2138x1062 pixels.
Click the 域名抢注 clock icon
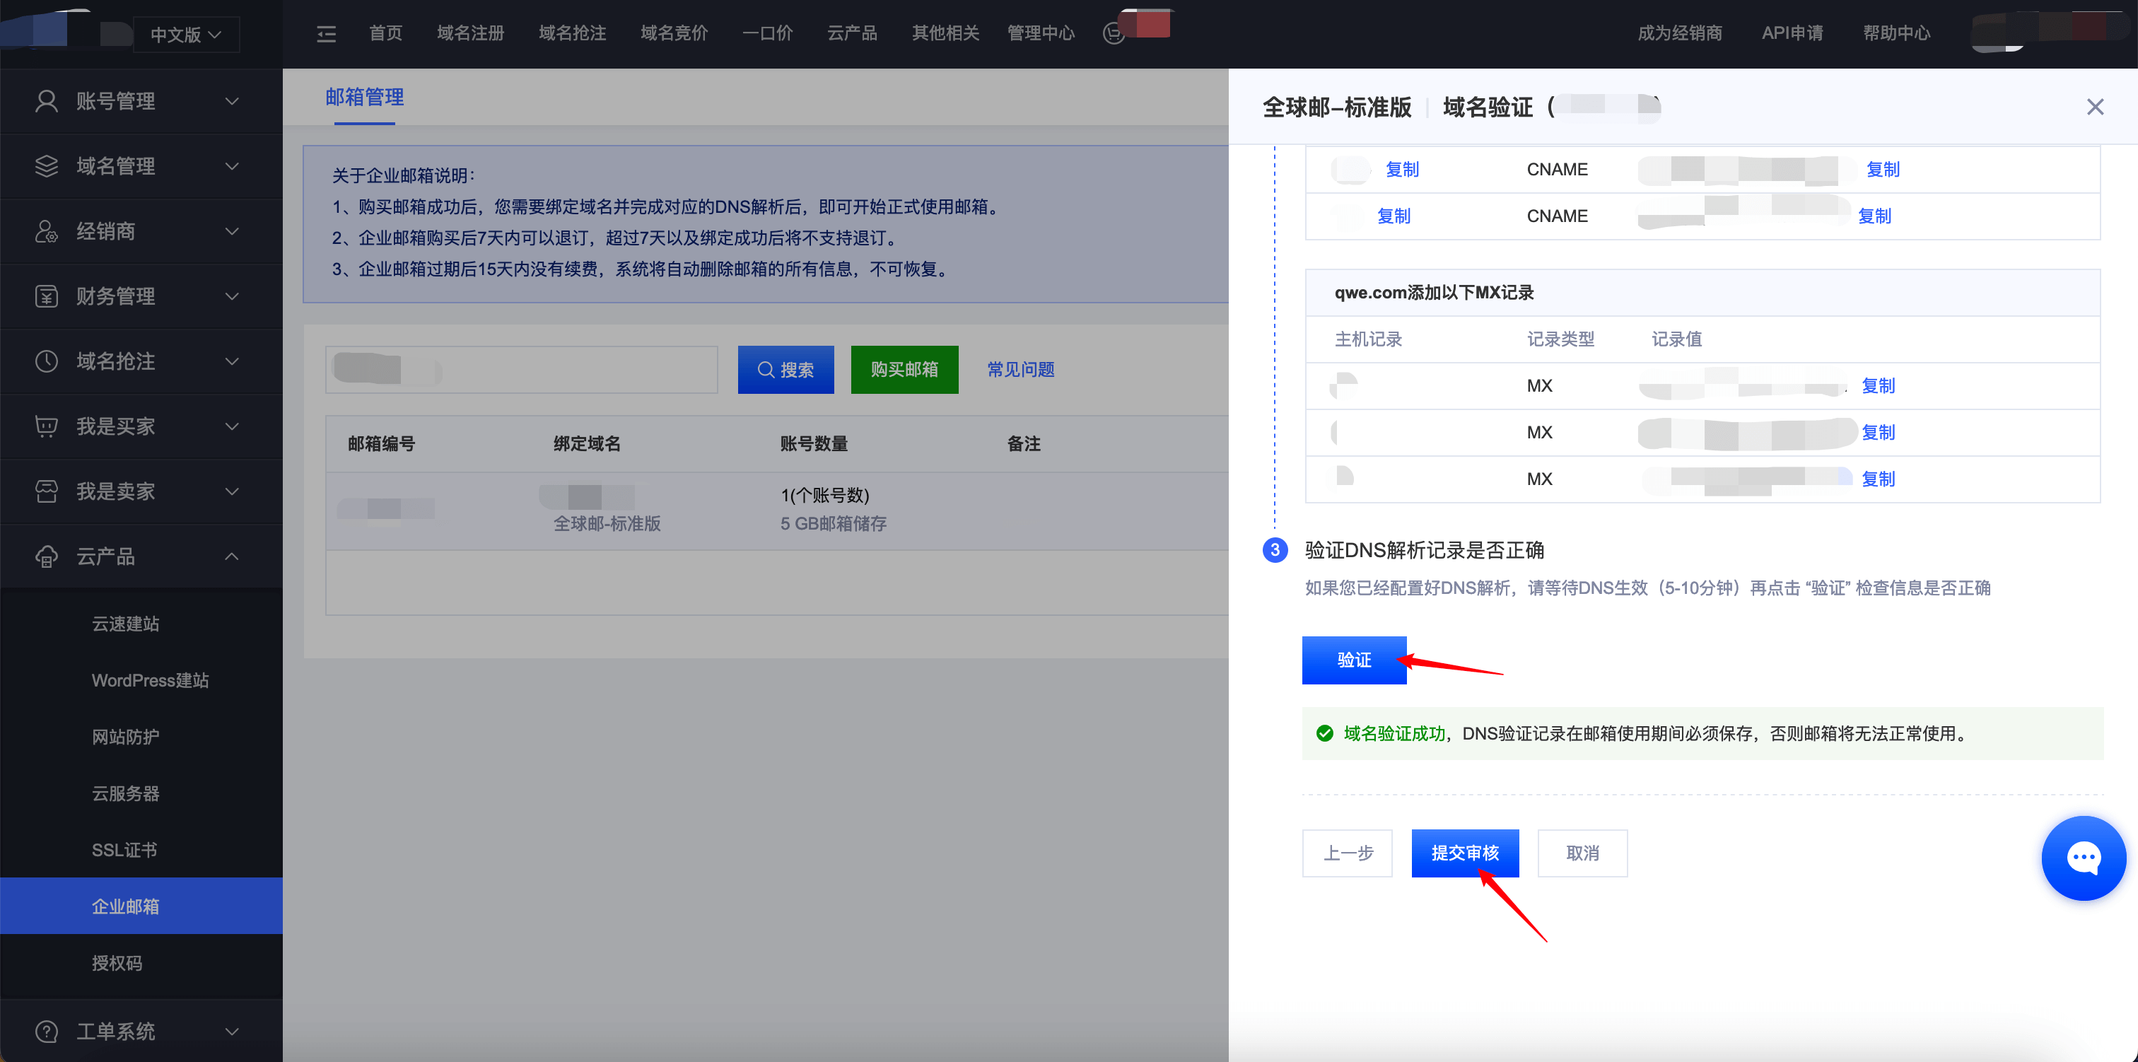click(47, 361)
